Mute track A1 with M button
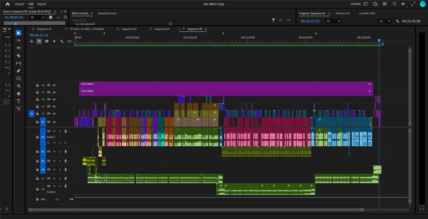This screenshot has width=428, height=219. (x=54, y=131)
